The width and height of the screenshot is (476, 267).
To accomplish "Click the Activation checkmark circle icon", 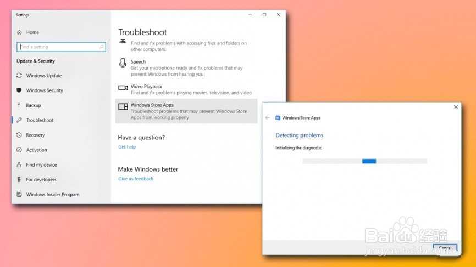I will click(19, 150).
